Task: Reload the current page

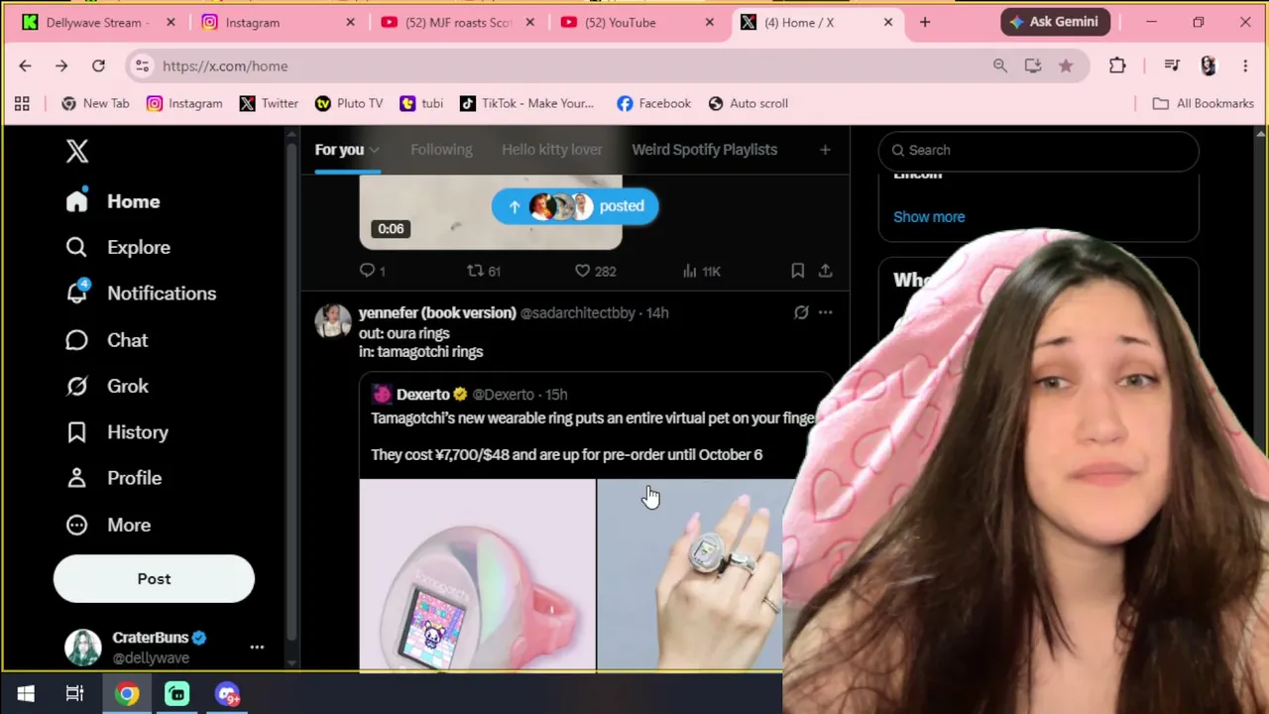Action: [98, 65]
